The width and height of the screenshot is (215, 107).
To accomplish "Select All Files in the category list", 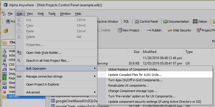I will (26, 96).
